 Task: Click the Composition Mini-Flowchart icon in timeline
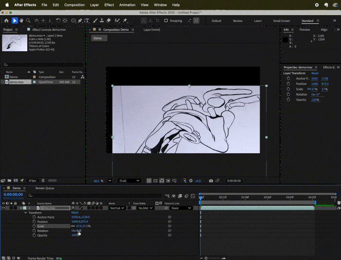click(167, 196)
